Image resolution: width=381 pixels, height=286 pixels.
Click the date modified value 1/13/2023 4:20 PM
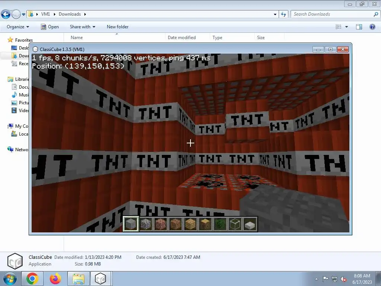tap(103, 257)
